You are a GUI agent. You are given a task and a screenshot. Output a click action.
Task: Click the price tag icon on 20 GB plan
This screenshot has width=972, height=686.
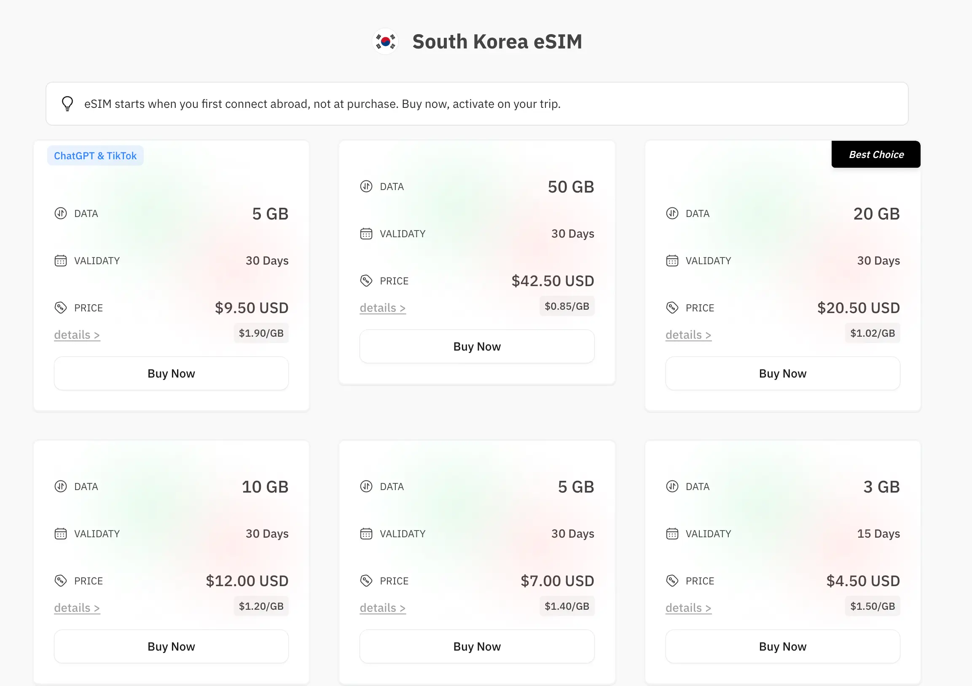pos(672,308)
